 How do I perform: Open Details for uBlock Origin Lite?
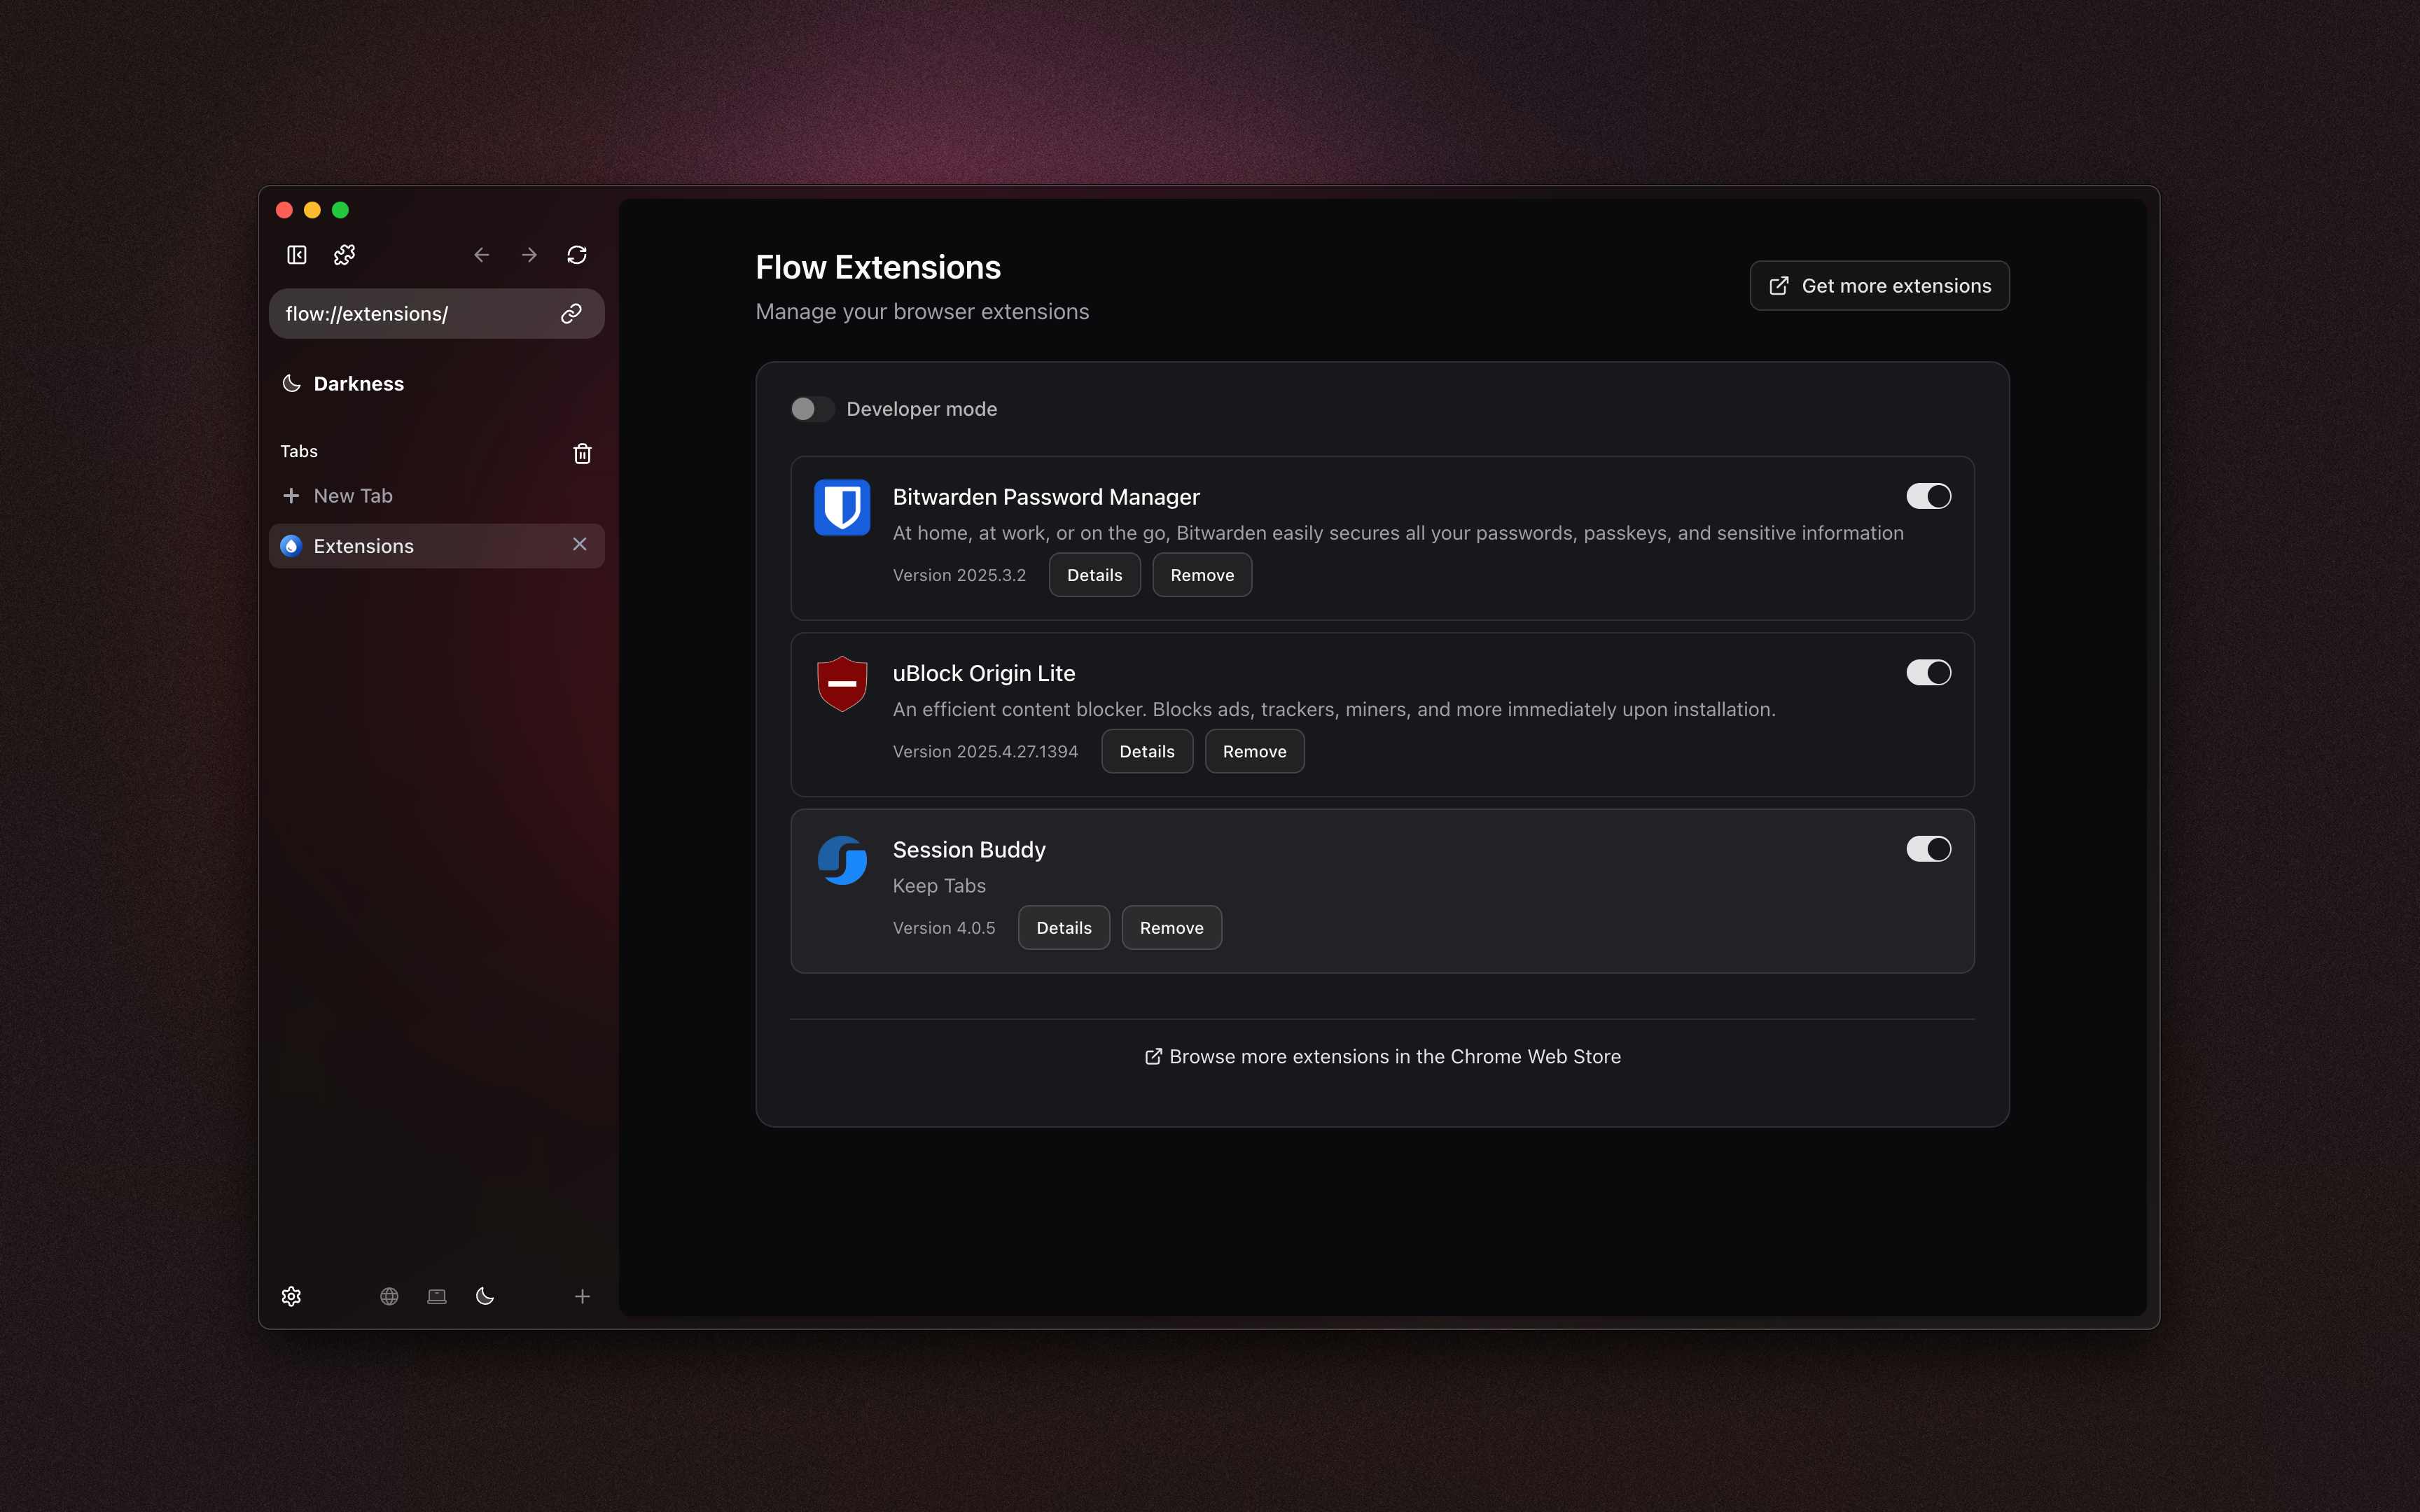pyautogui.click(x=1147, y=751)
